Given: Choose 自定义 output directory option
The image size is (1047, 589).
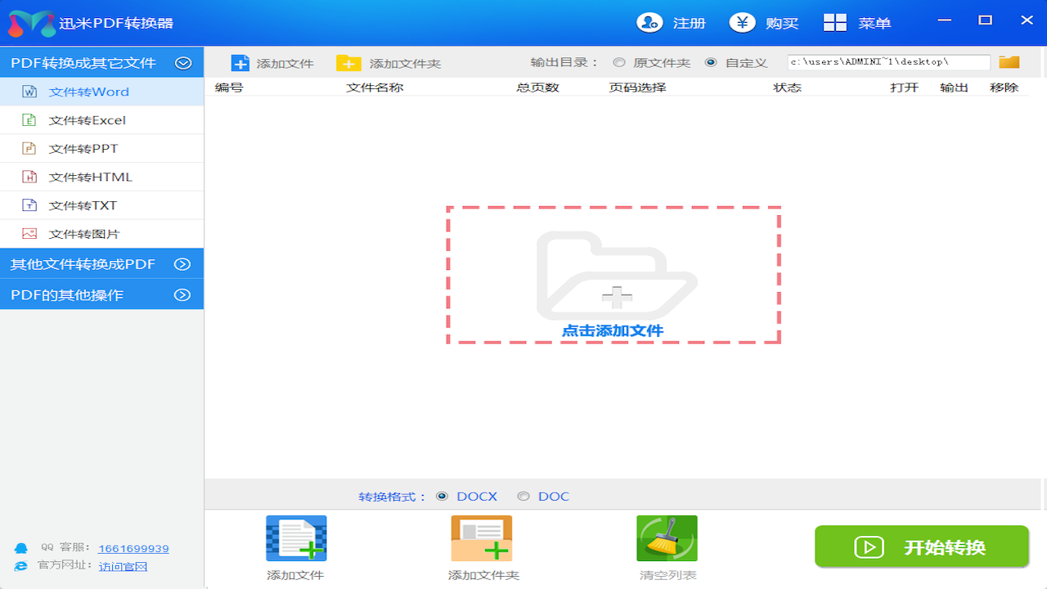Looking at the screenshot, I should click(x=712, y=61).
